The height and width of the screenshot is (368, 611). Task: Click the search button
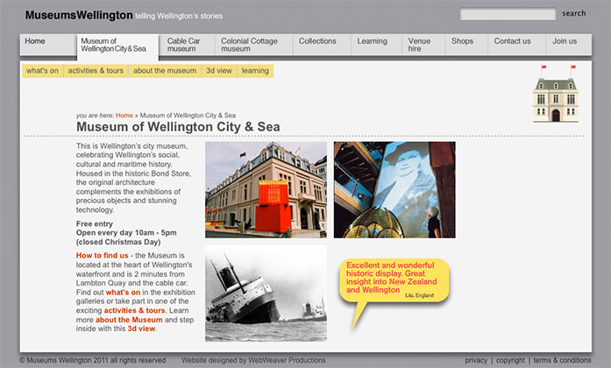573,13
